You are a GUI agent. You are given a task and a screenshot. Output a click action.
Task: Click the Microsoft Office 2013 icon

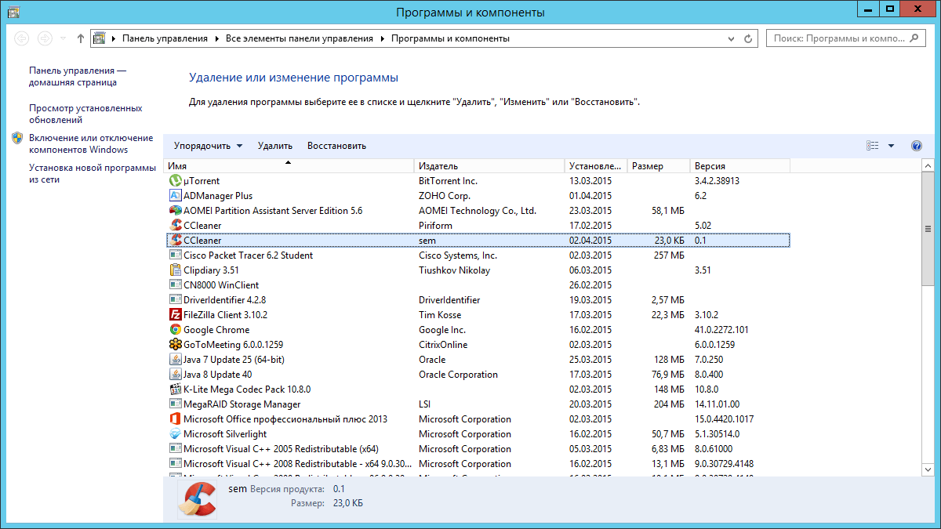tap(176, 419)
